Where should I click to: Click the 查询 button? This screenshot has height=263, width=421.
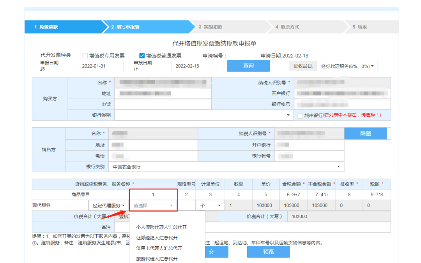248,66
